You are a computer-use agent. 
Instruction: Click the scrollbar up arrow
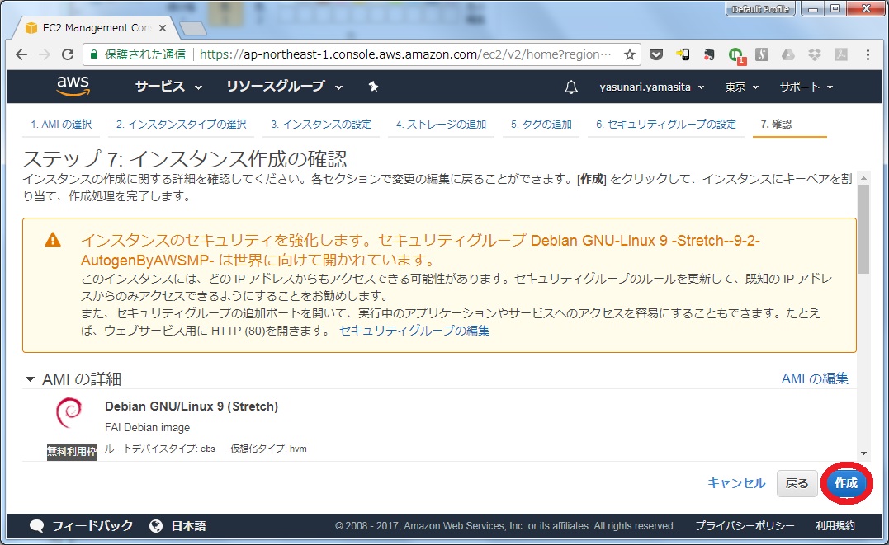click(863, 178)
